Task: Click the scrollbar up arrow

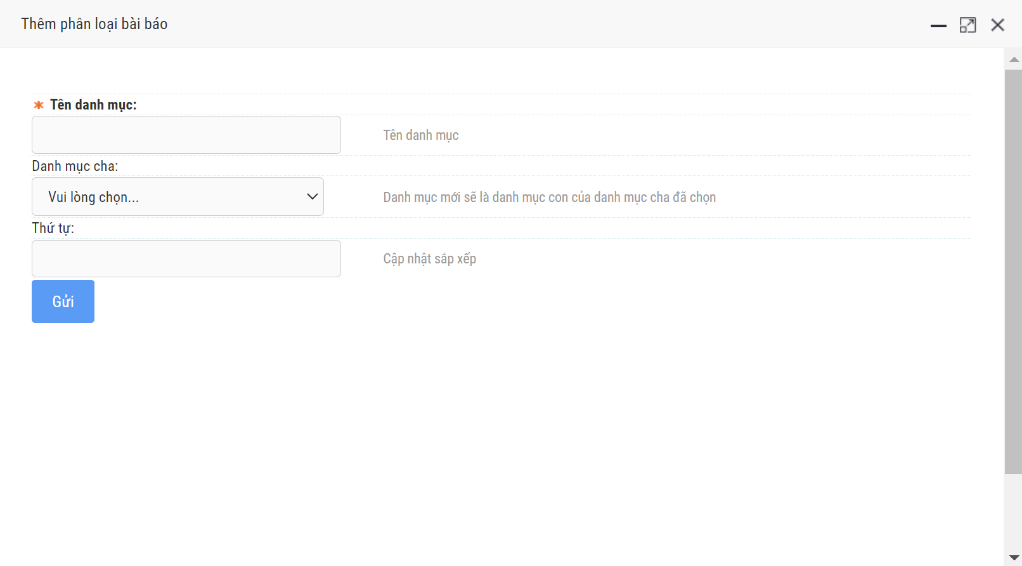Action: pyautogui.click(x=1014, y=60)
